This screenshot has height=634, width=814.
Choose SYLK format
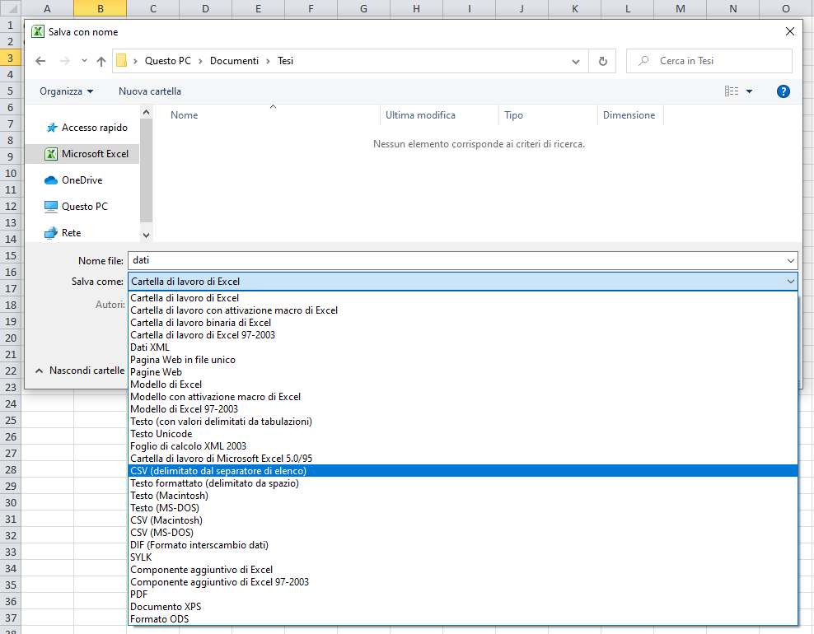462,557
